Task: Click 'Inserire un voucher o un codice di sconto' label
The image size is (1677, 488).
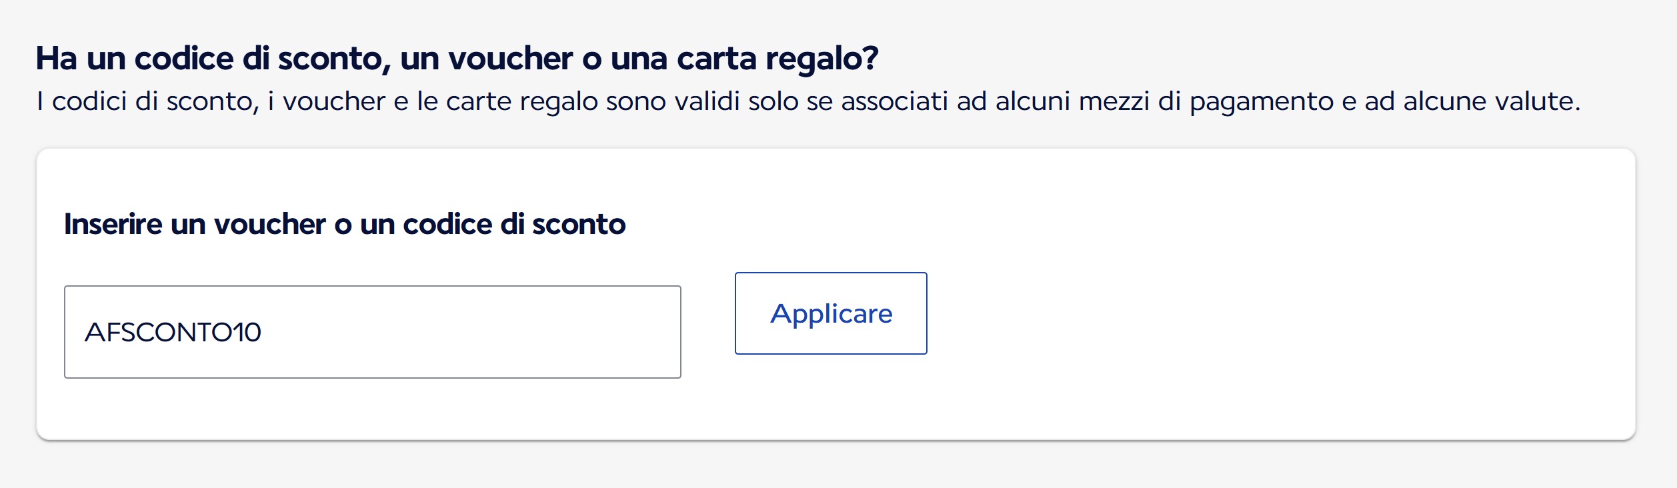Action: pos(345,224)
